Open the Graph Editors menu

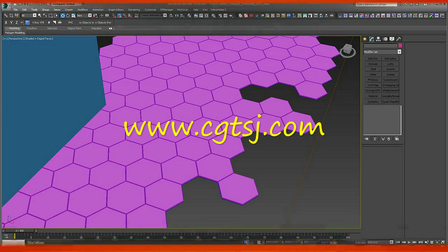[x=116, y=10]
